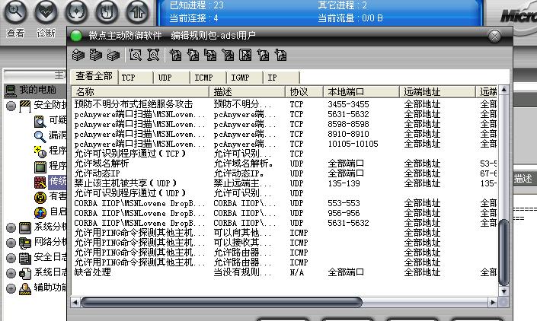Select the 允许域名解析 rule row
This screenshot has height=321, width=537.
coord(284,164)
